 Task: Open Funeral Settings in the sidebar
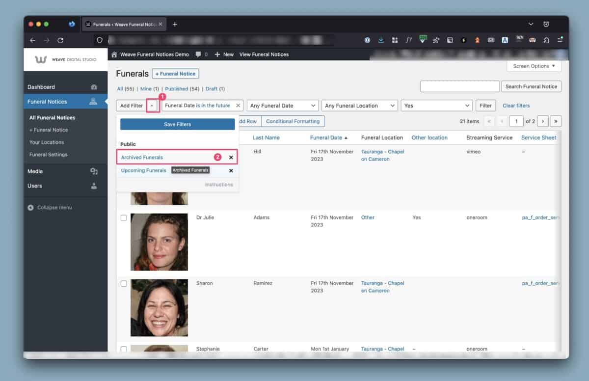(x=48, y=155)
